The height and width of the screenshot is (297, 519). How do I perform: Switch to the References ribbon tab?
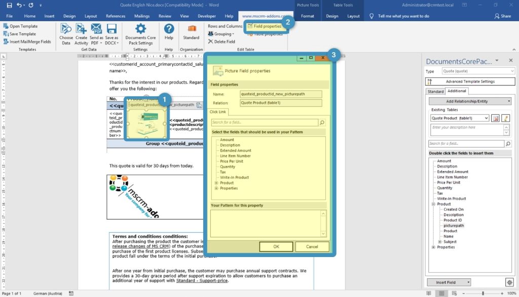click(116, 16)
